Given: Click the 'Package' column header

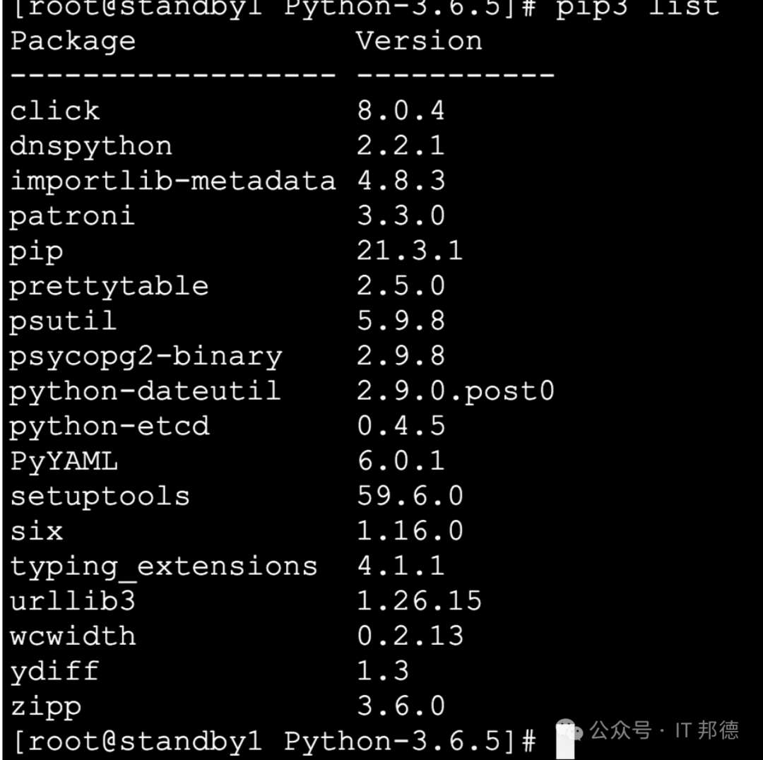Looking at the screenshot, I should (x=73, y=42).
